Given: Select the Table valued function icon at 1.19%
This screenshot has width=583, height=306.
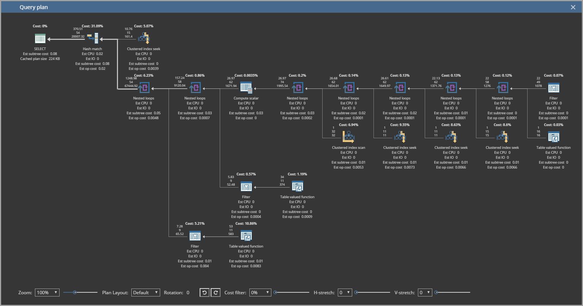Looking at the screenshot, I should point(297,186).
